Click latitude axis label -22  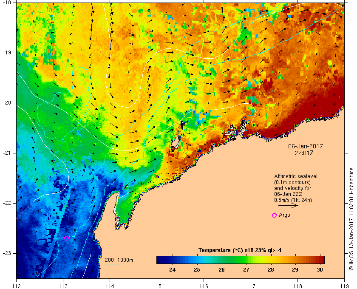coord(7,203)
